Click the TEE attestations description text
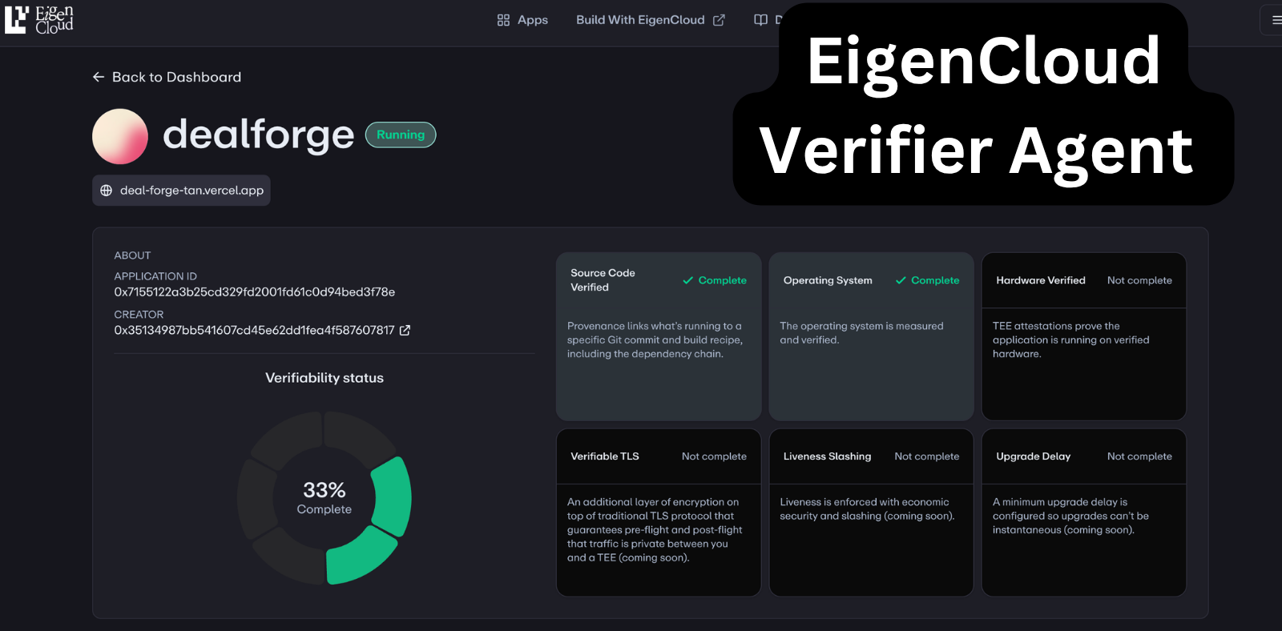The height and width of the screenshot is (631, 1282). point(1071,340)
